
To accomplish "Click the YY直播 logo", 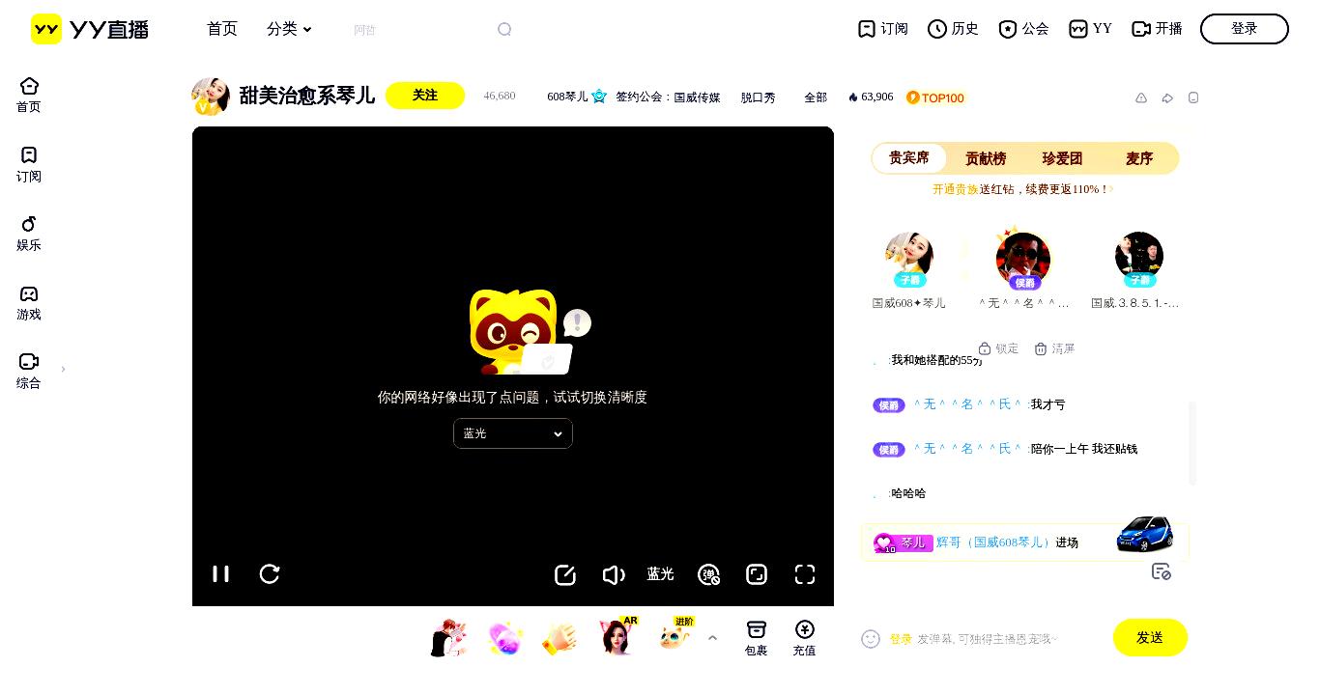I will tap(90, 29).
